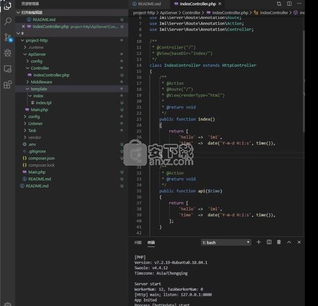
Task: Open the Search view in activity bar
Action: point(8,21)
